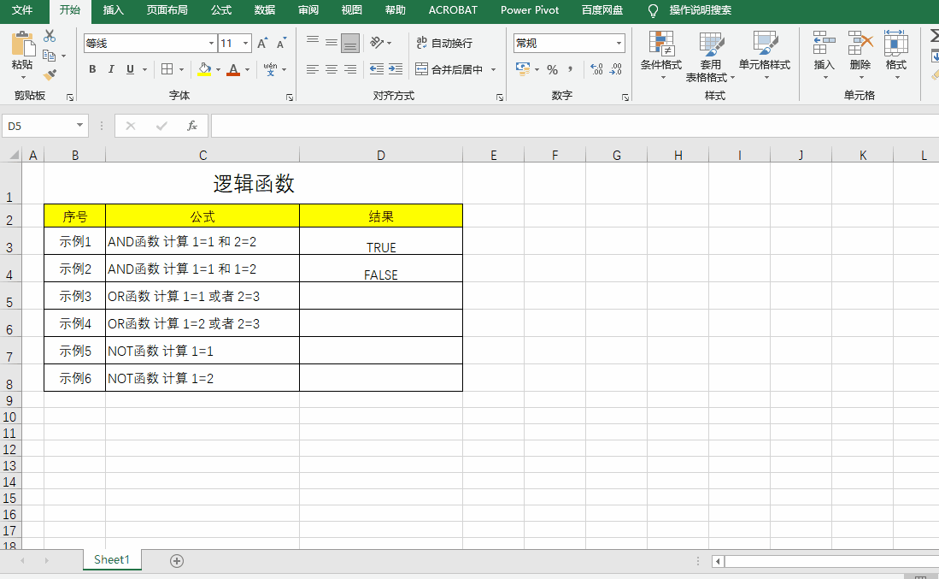Set bottom vertical alignment
The width and height of the screenshot is (939, 579).
click(350, 43)
